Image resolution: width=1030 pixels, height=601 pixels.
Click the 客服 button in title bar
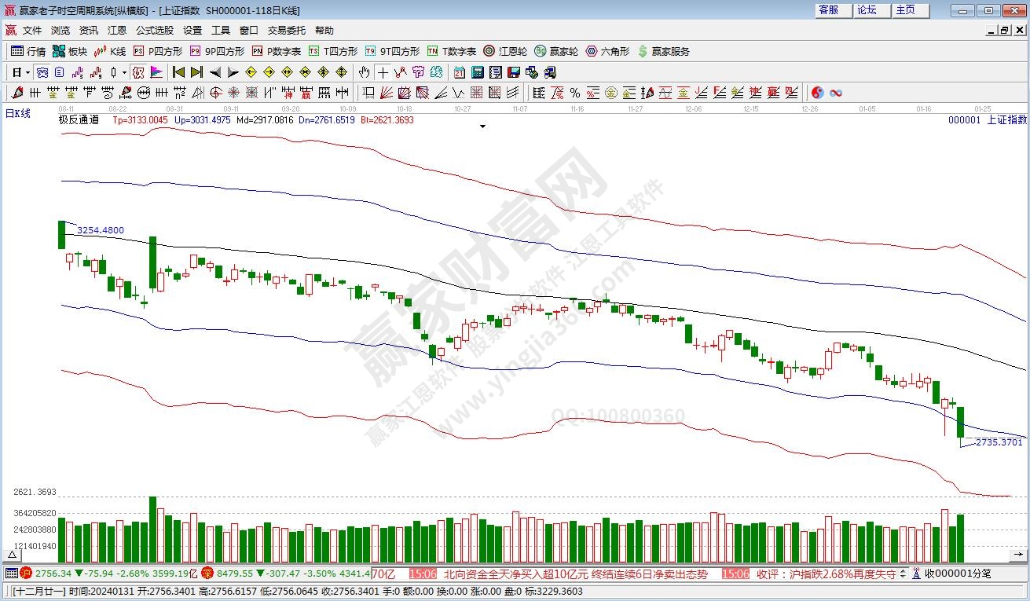pyautogui.click(x=828, y=10)
